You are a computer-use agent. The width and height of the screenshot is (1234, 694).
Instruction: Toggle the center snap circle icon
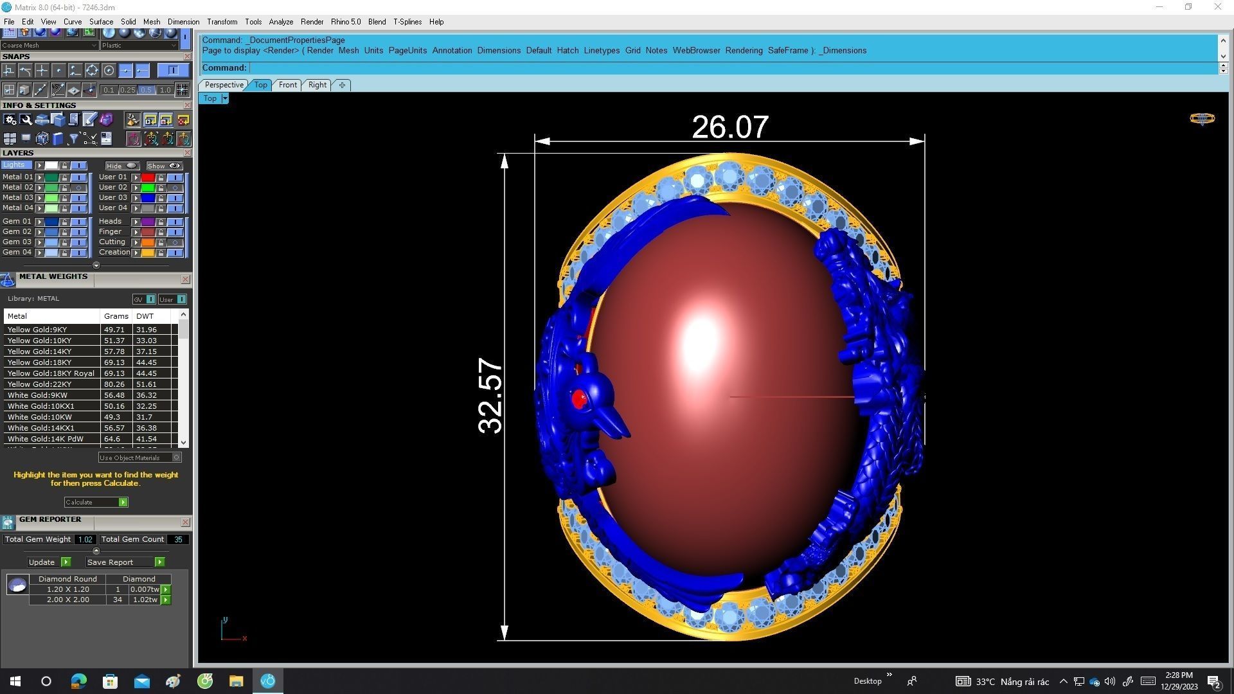pyautogui.click(x=109, y=71)
